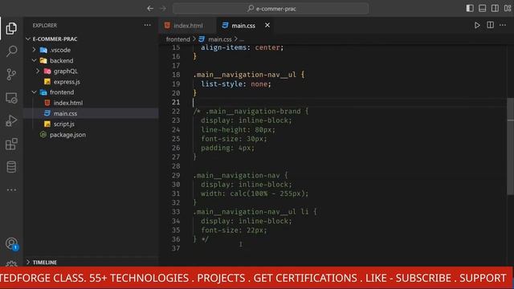Open script.js in the explorer
The width and height of the screenshot is (514, 289).
click(x=64, y=124)
